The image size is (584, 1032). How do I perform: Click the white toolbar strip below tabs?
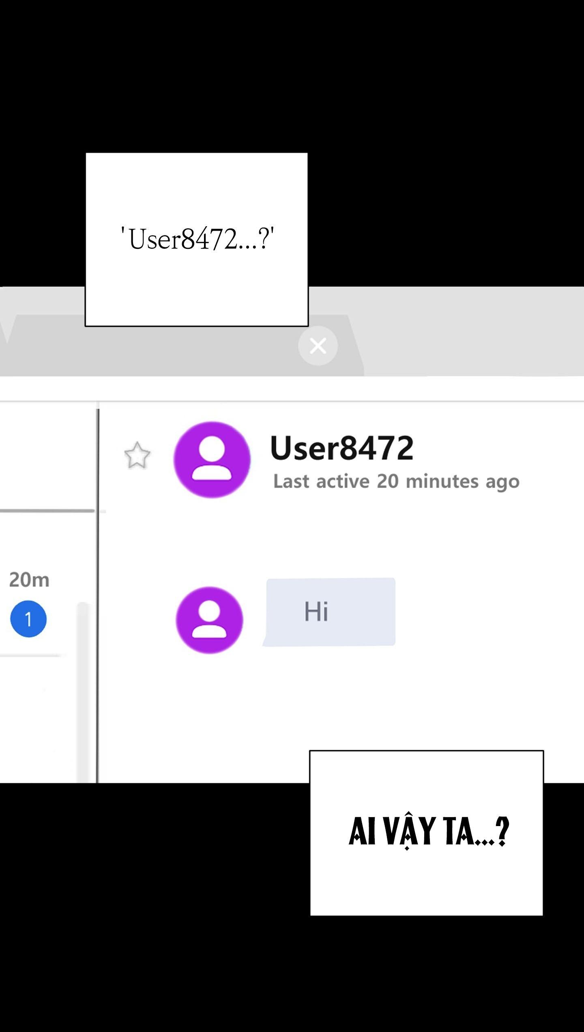(x=292, y=388)
